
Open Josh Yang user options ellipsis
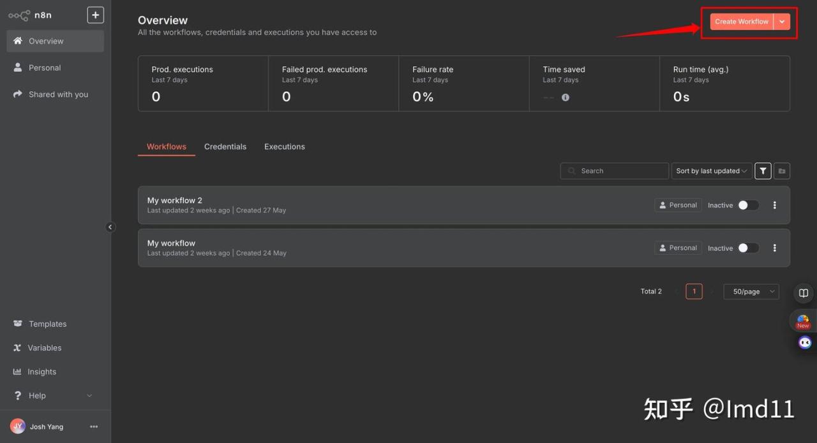click(x=94, y=427)
